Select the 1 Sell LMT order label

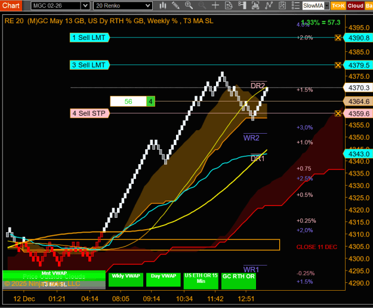pos(90,38)
